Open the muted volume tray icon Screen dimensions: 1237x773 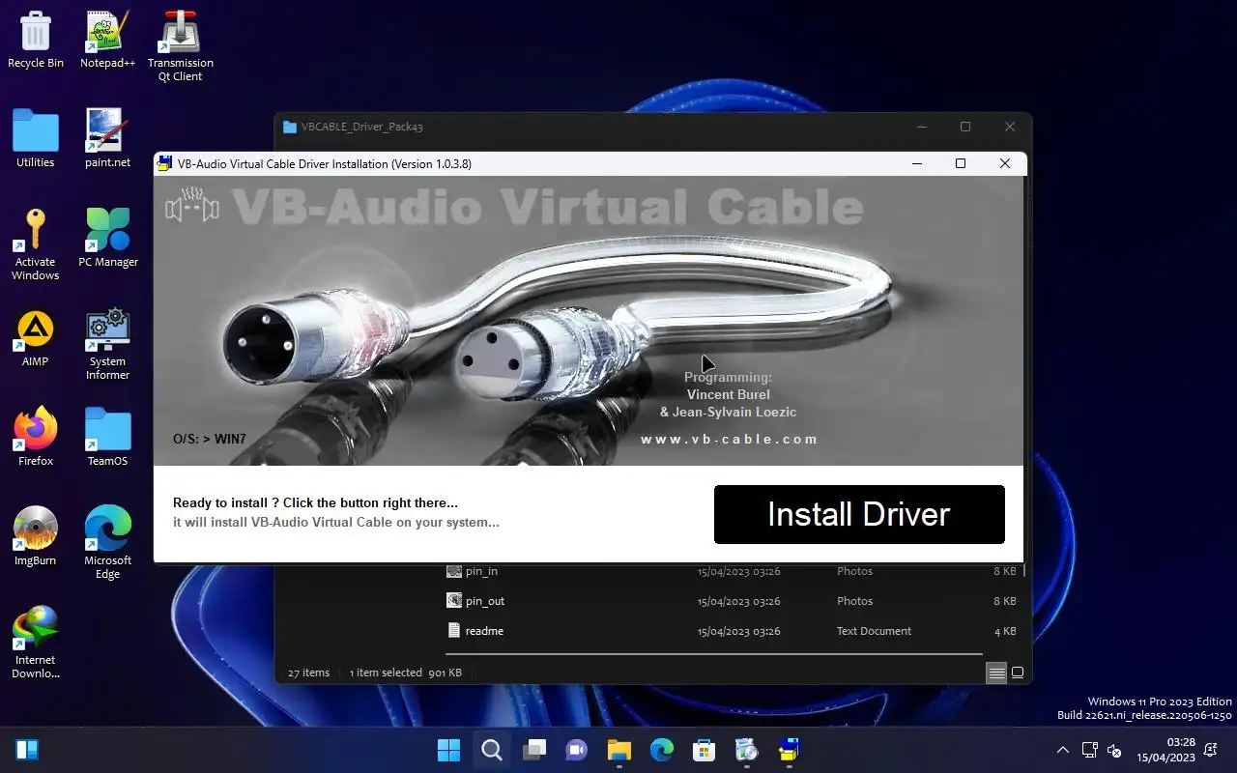pos(1113,750)
